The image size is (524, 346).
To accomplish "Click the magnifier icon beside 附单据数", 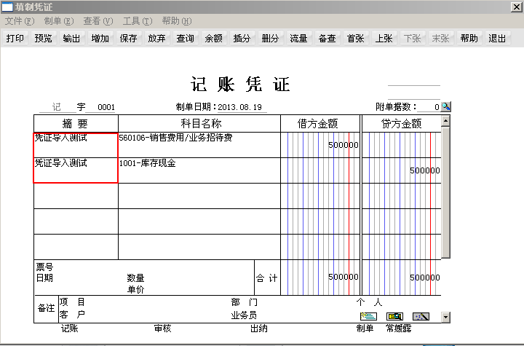I will click(446, 107).
